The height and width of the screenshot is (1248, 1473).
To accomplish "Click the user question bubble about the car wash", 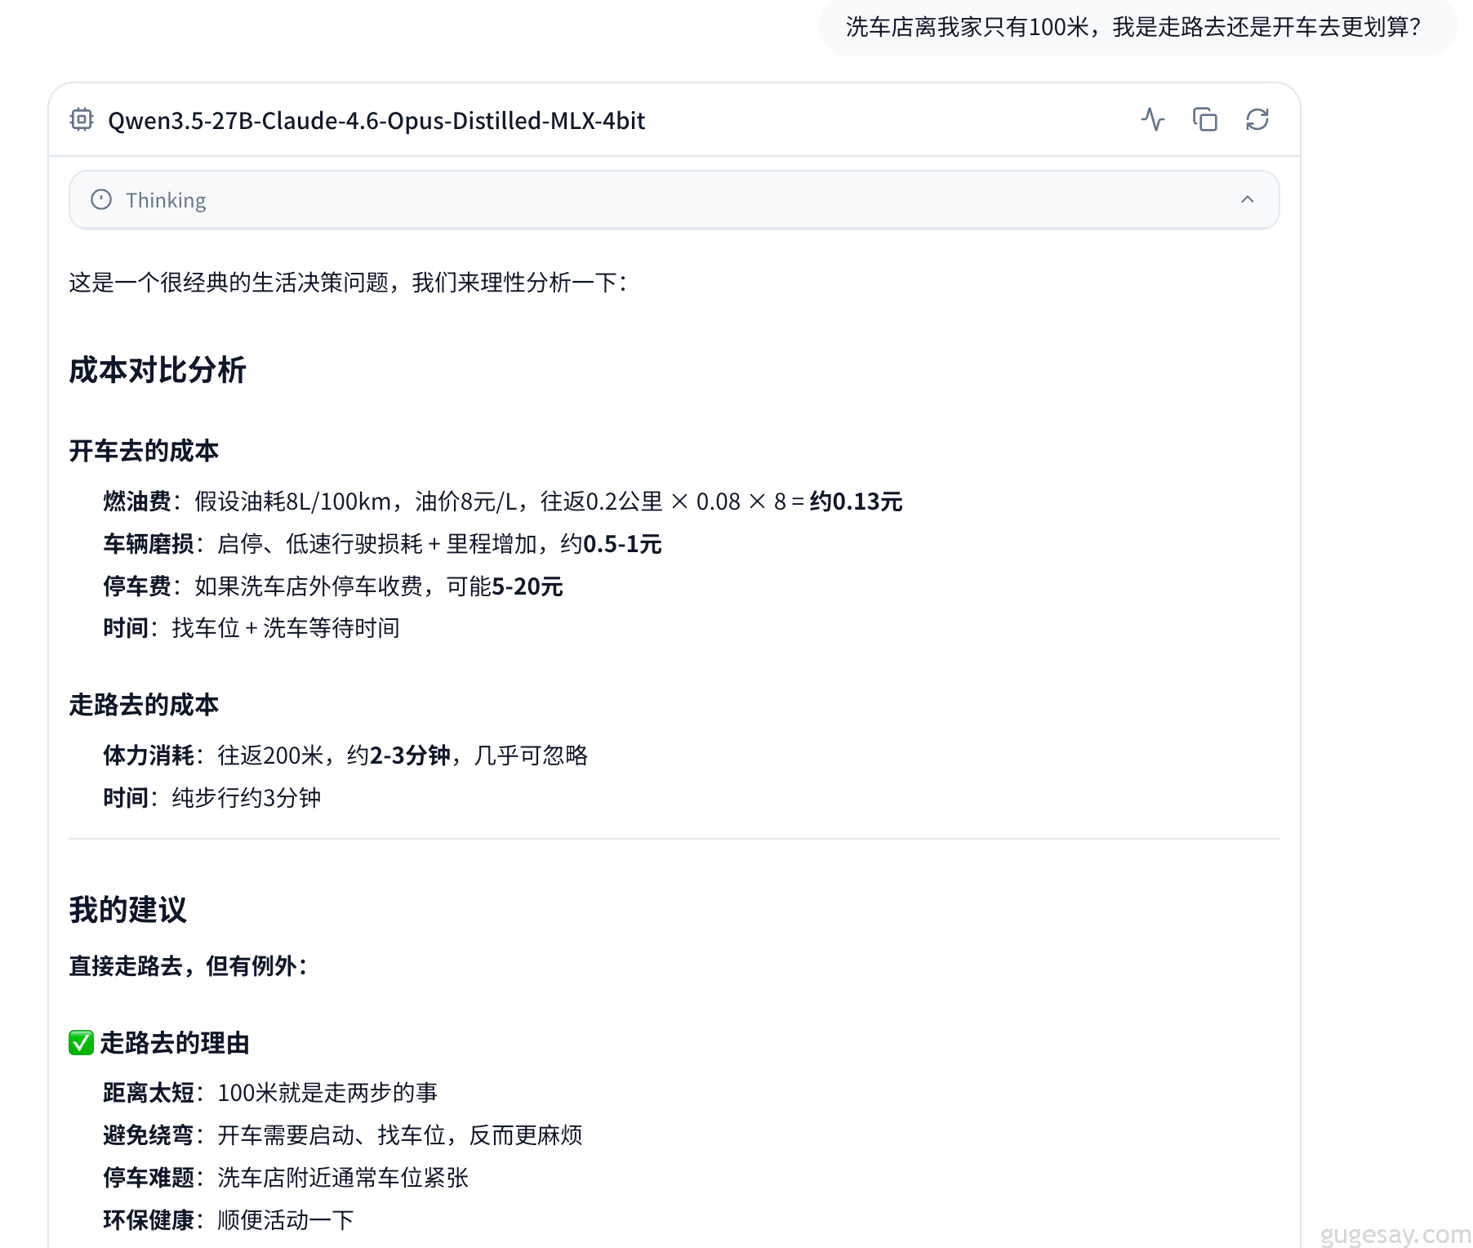I will click(1133, 27).
